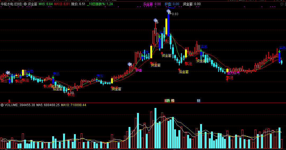The width and height of the screenshot is (286, 150).
Task: Click the orange 榜 marker icon
Action: tap(173, 101)
